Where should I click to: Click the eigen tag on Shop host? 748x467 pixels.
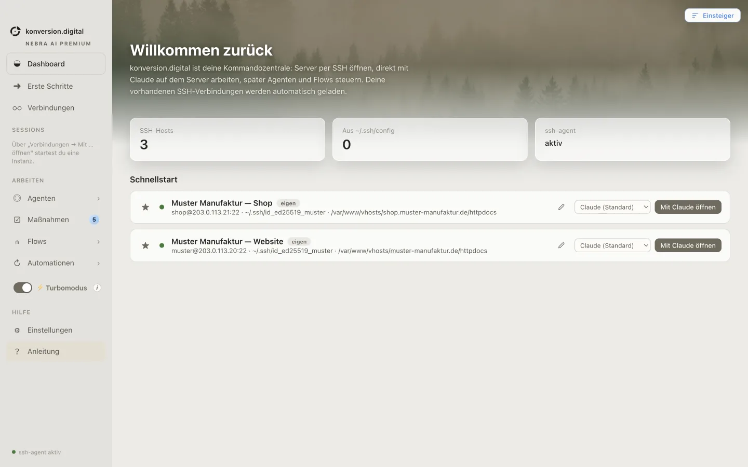(288, 203)
